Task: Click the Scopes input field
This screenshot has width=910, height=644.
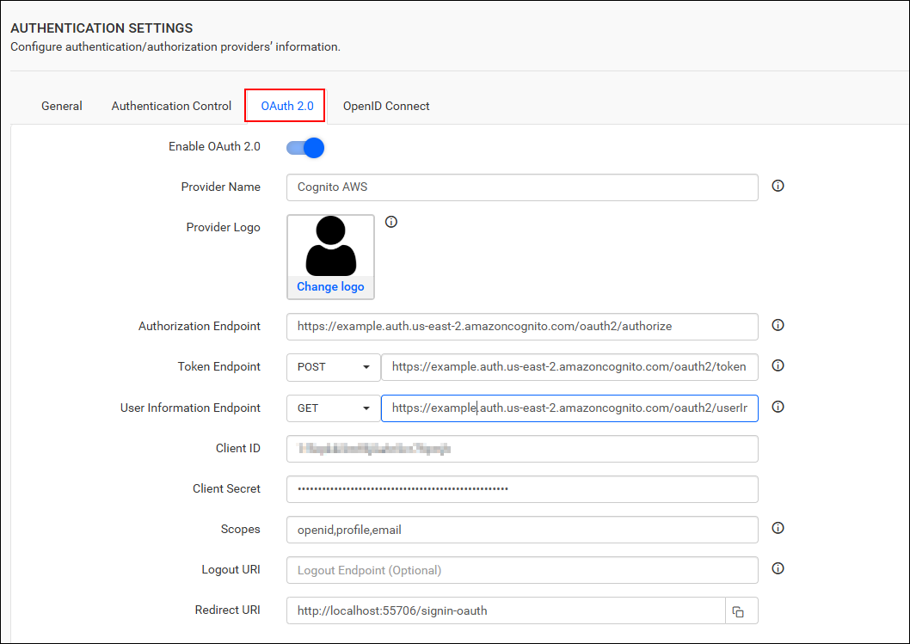Action: pyautogui.click(x=522, y=530)
